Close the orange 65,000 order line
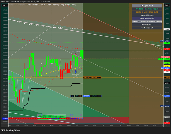 (100, 77)
